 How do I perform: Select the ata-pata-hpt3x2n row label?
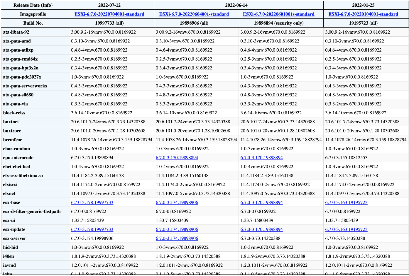[21, 68]
